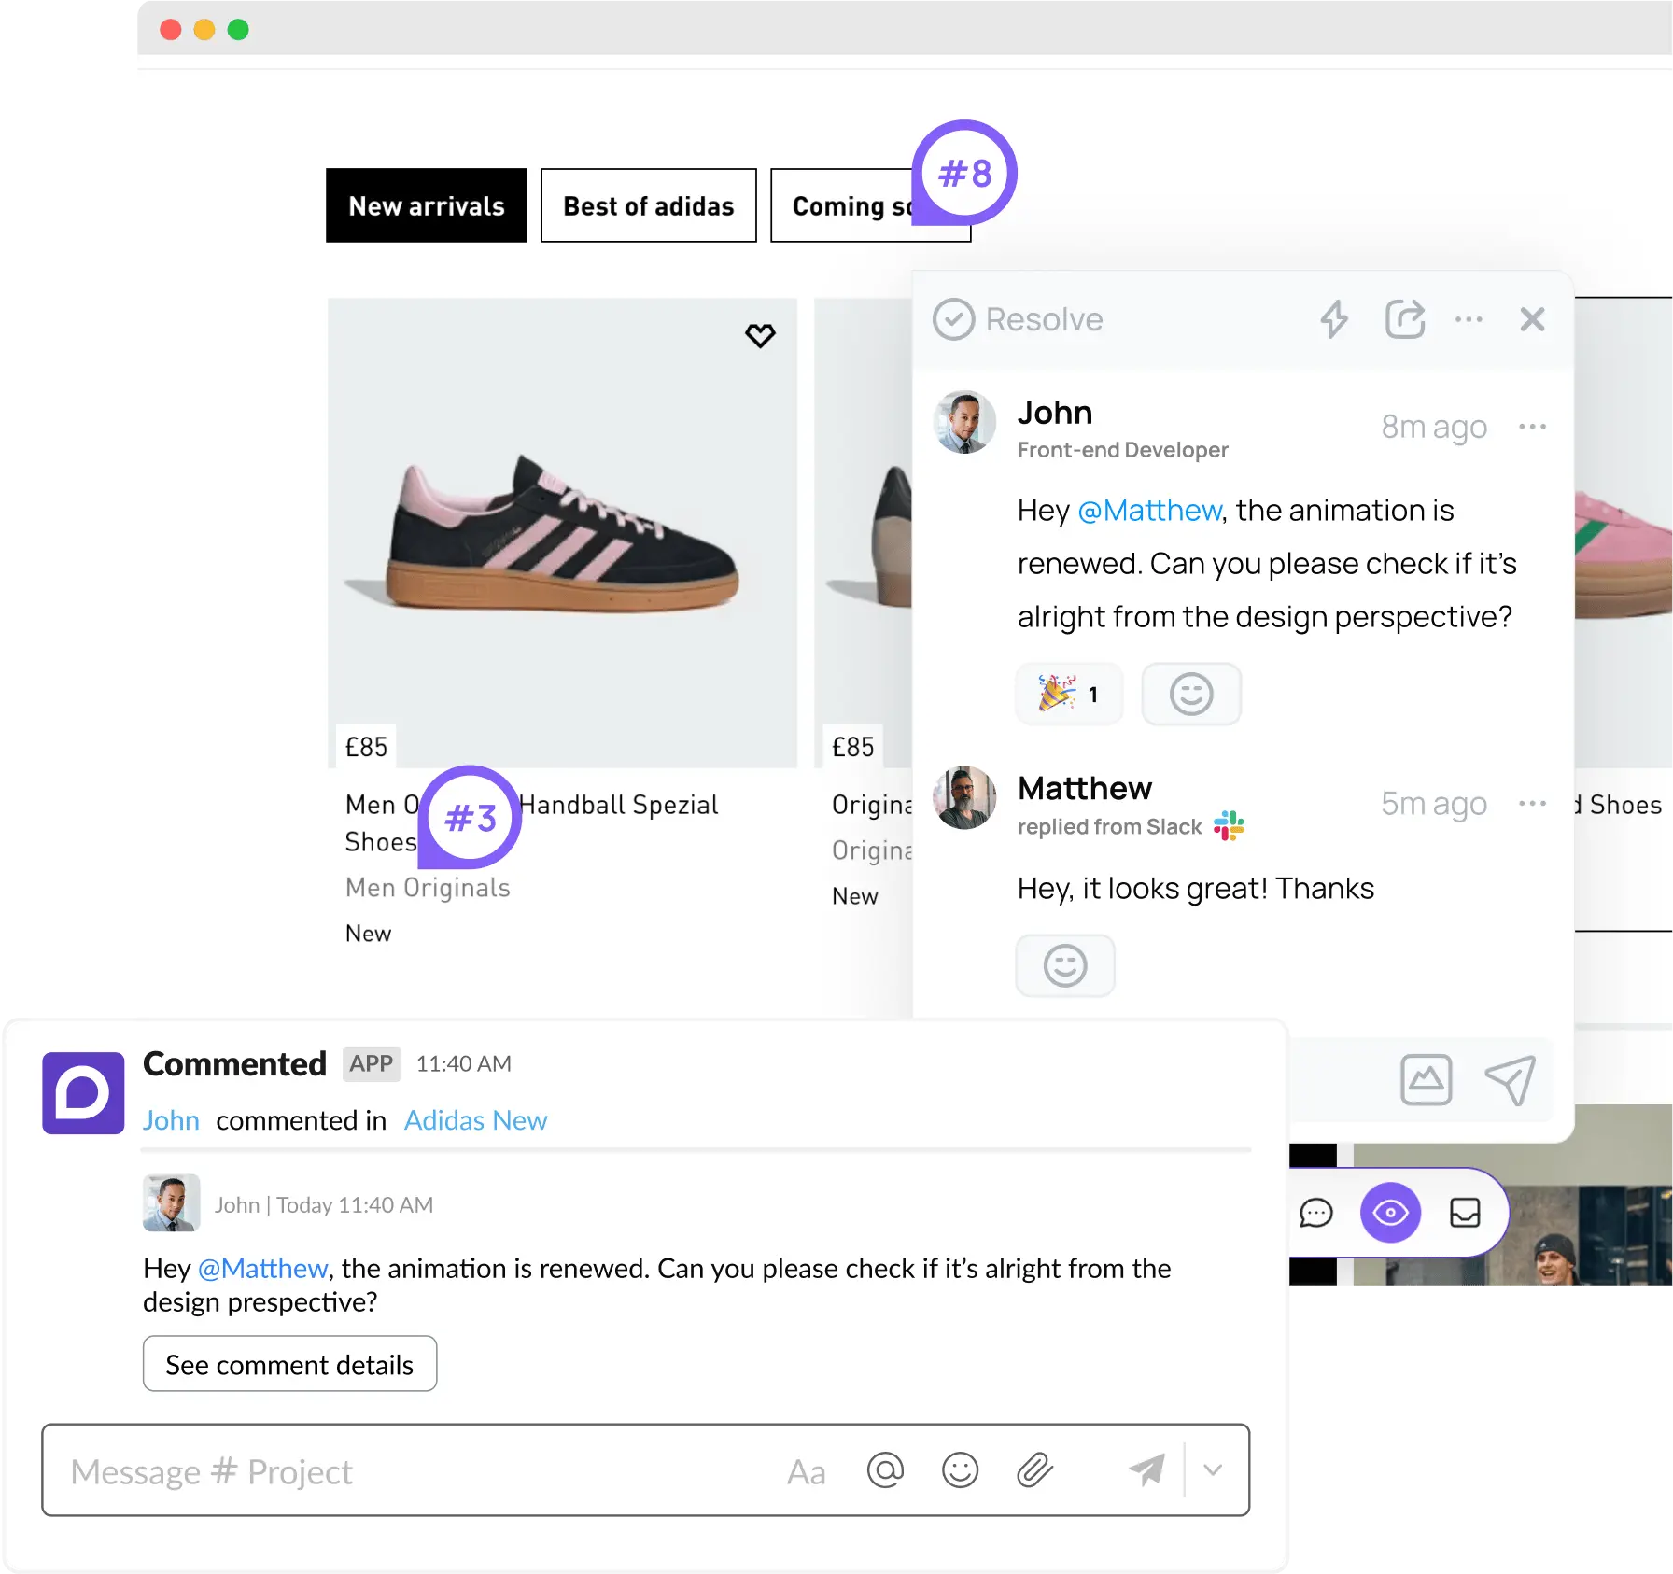The width and height of the screenshot is (1673, 1574).
Task: Attach an image to the reply
Action: (1426, 1080)
